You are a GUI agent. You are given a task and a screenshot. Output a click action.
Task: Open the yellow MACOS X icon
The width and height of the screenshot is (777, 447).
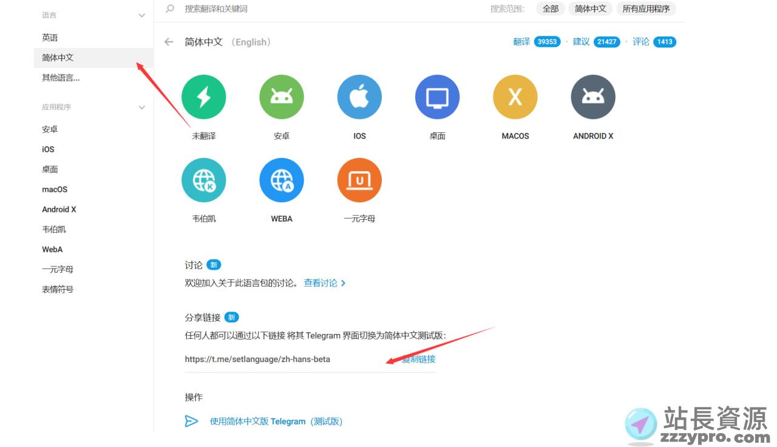515,97
